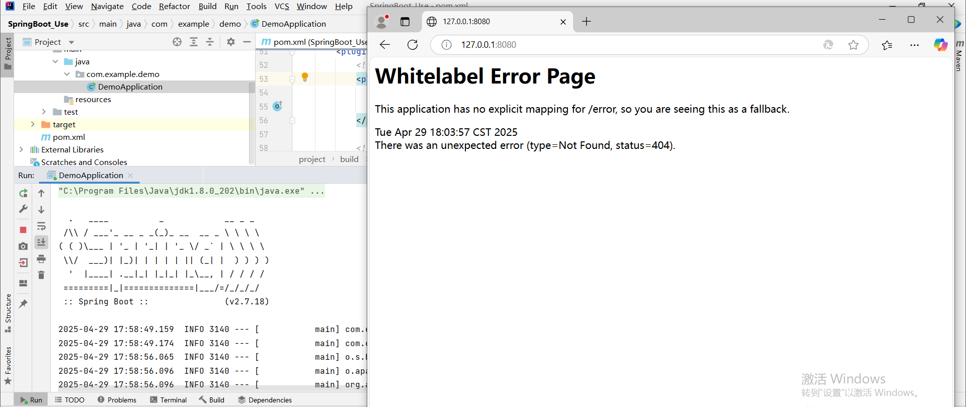Clear all console output with trash icon
The image size is (966, 407).
[41, 275]
